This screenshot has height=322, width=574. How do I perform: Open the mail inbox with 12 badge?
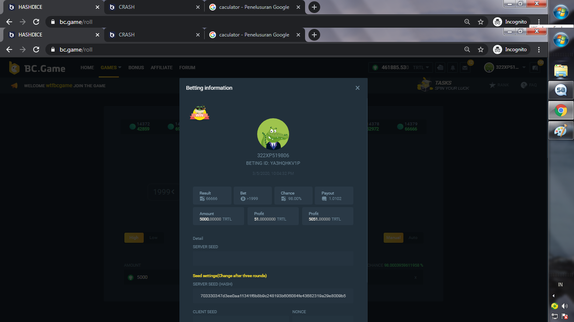pyautogui.click(x=465, y=68)
